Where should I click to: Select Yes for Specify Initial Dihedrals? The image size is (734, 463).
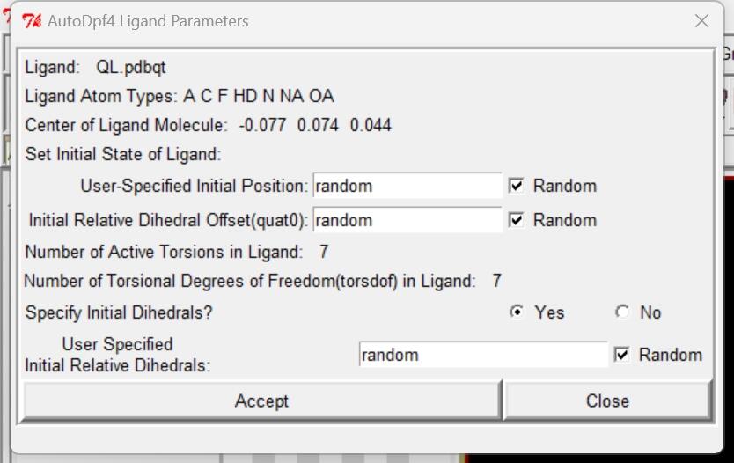(517, 312)
